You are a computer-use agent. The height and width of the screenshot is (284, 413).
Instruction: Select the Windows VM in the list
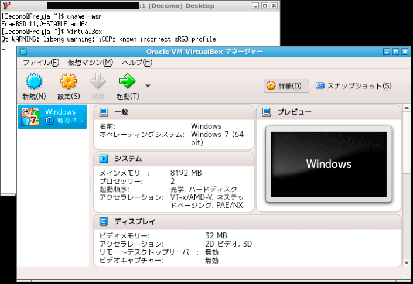(53, 117)
